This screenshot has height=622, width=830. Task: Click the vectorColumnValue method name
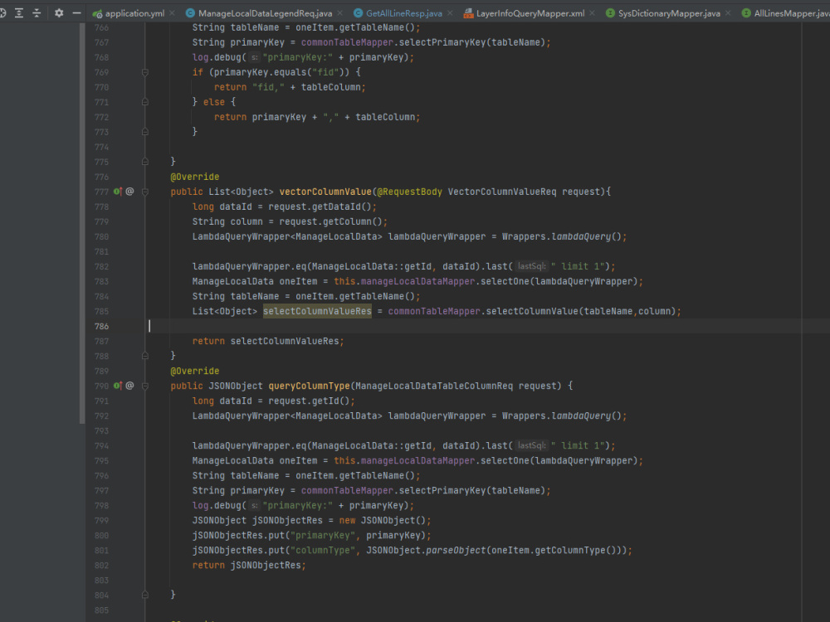pyautogui.click(x=325, y=192)
